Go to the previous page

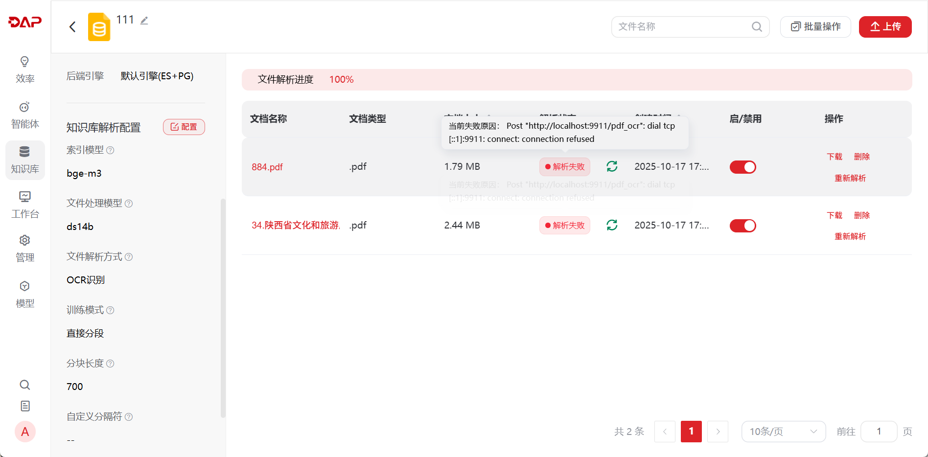coord(665,432)
